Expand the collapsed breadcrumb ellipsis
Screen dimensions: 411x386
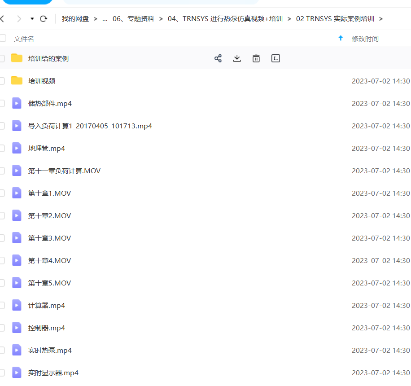(105, 19)
